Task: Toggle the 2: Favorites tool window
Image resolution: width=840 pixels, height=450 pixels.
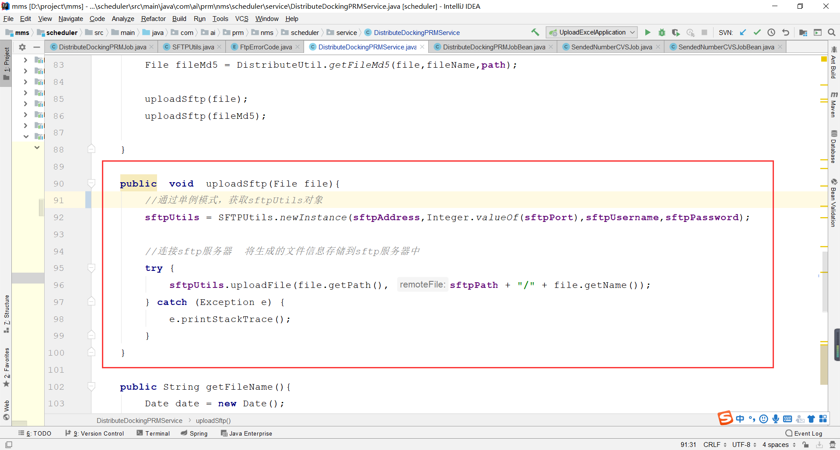Action: 6,367
